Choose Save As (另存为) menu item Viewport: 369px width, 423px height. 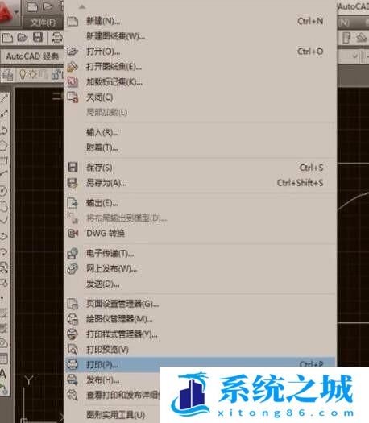coord(200,183)
